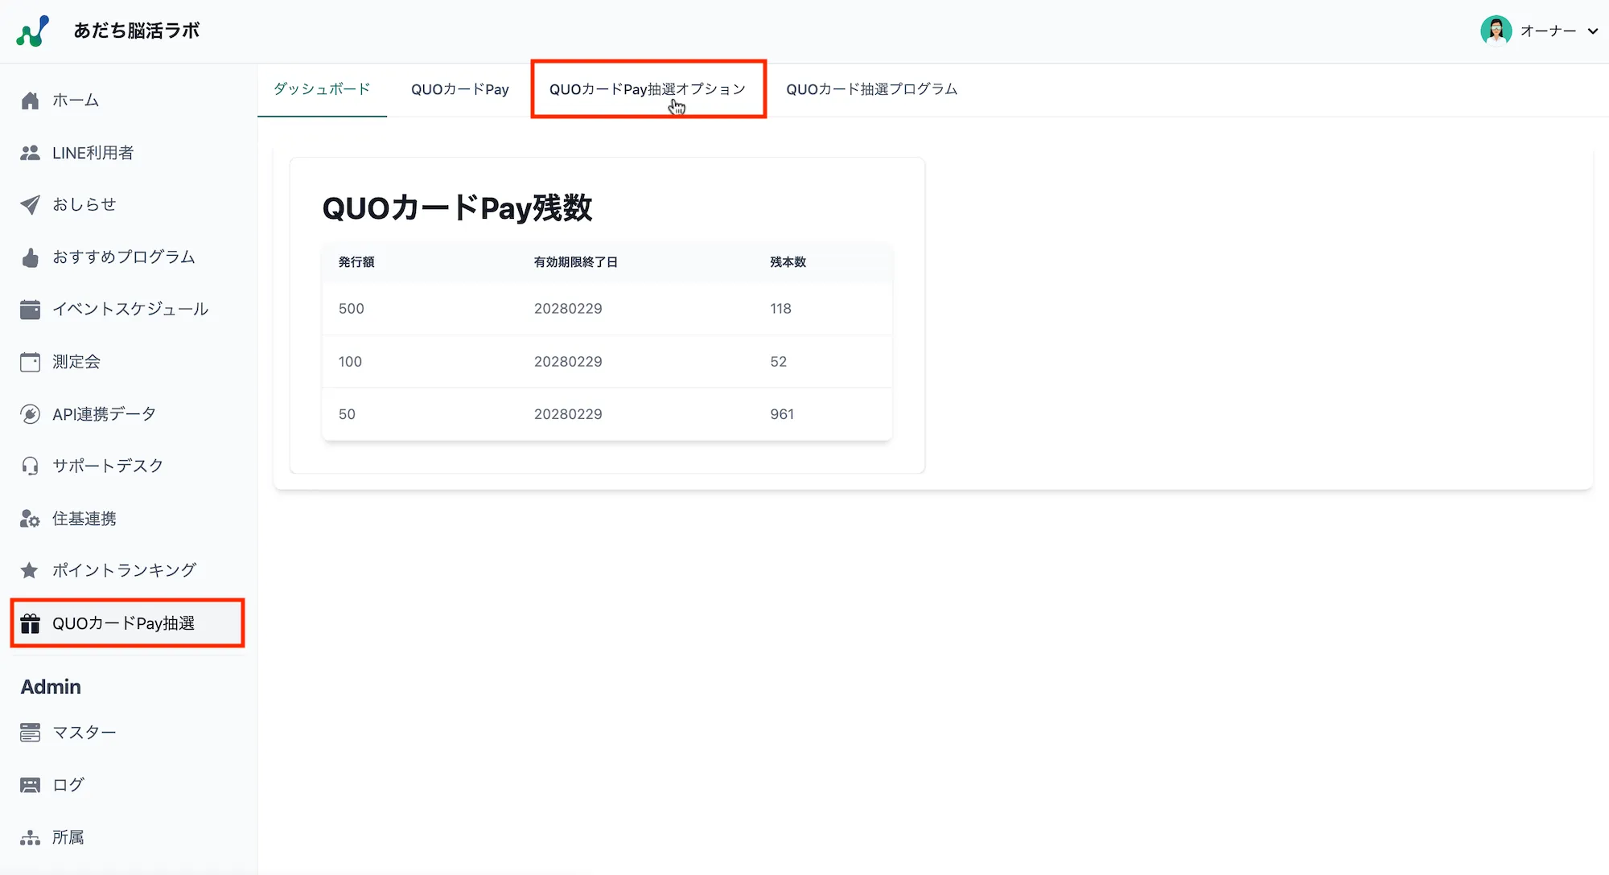Open 測定会 with its calendar icon

pyautogui.click(x=30, y=361)
